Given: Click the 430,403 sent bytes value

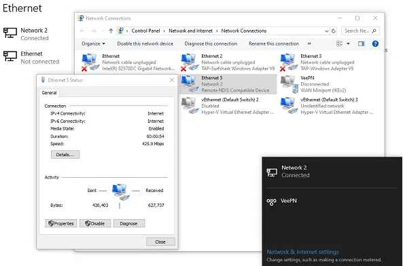Looking at the screenshot, I should [100, 205].
